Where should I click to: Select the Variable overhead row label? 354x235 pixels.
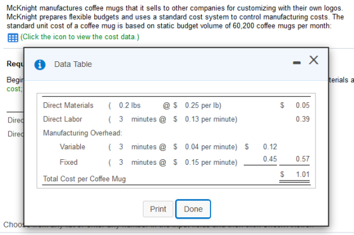[73, 147]
